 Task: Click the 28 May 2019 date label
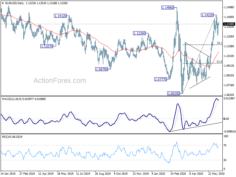[x=65, y=173]
